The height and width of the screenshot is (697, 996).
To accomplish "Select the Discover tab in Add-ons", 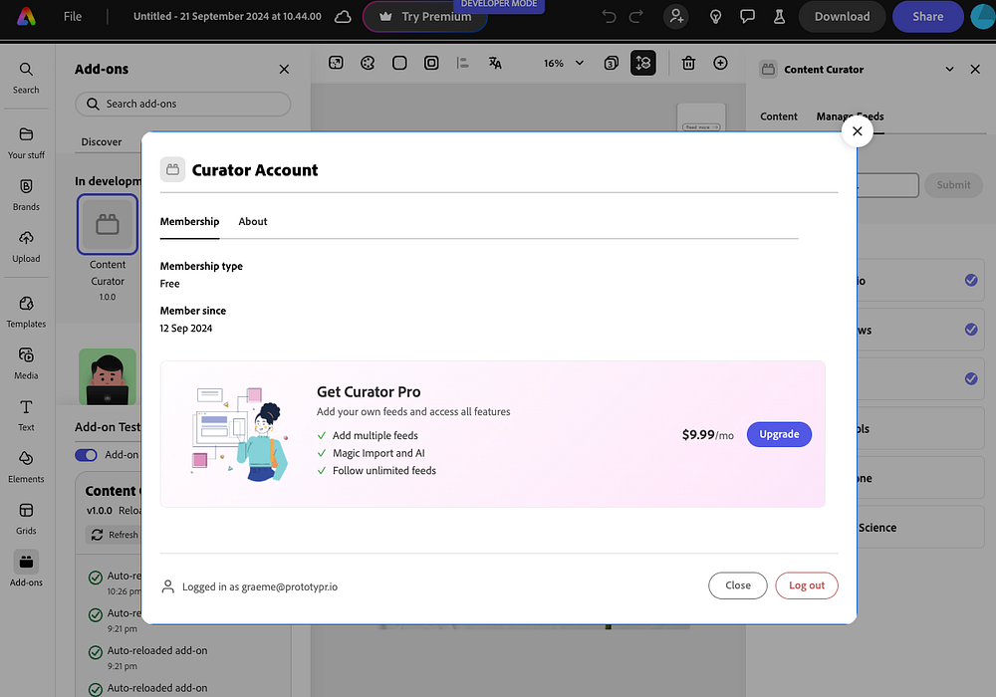I will [102, 142].
